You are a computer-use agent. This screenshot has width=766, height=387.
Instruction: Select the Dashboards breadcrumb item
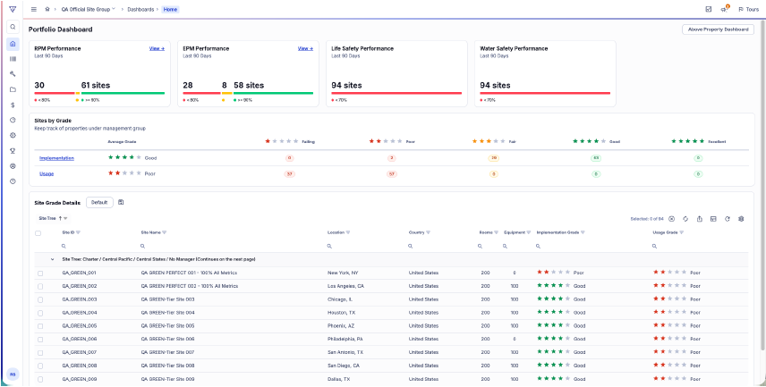[x=140, y=9]
